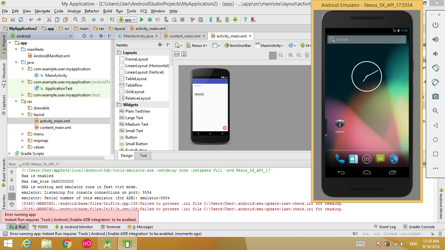Click the Chrome icon in the Windows taskbar
Image resolution: width=445 pixels, height=250 pixels.
point(66,243)
